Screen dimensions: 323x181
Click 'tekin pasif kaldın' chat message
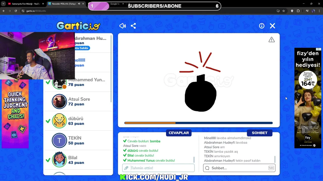click(248, 161)
